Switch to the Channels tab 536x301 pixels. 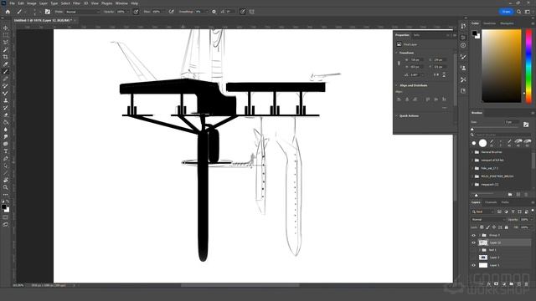(491, 202)
